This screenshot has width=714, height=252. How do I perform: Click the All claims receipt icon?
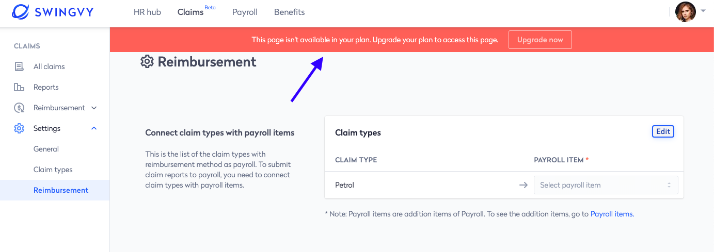pos(19,66)
